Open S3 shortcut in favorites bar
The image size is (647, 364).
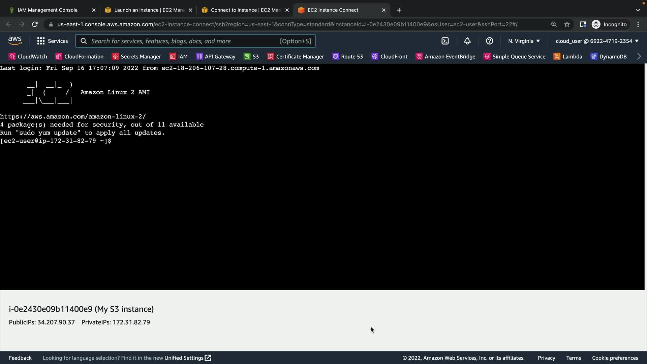coord(251,57)
